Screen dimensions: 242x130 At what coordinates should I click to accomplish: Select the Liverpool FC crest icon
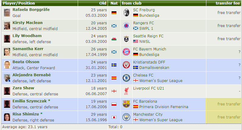tap(126, 91)
